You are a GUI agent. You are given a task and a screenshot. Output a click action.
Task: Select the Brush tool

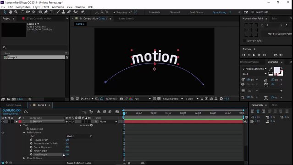[58, 12]
